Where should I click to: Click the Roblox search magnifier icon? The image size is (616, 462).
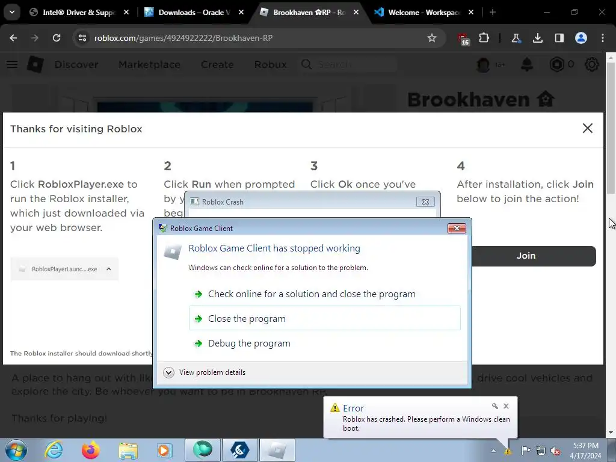point(306,64)
